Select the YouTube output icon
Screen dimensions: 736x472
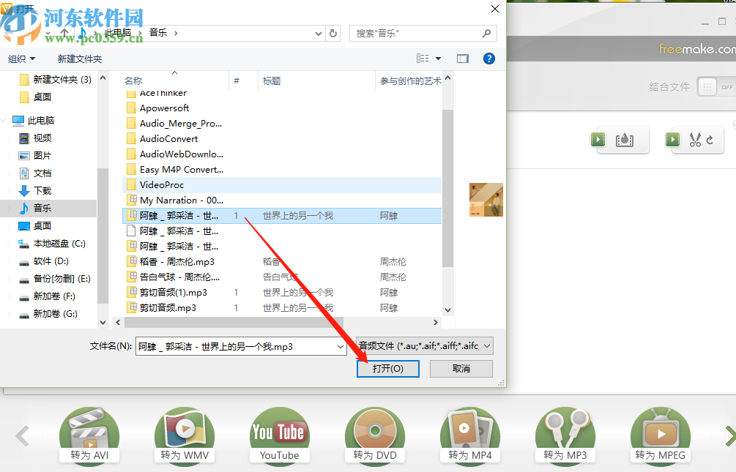(280, 436)
